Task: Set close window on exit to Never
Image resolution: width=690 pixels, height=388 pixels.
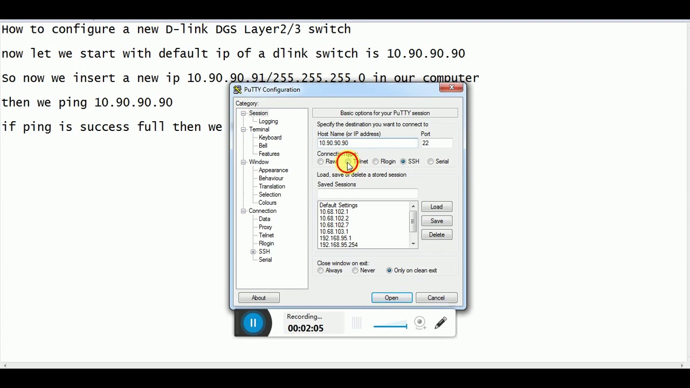Action: point(355,271)
